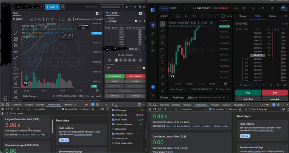Increase lots with the plus stepper
This screenshot has height=153, width=289.
pos(250,85)
